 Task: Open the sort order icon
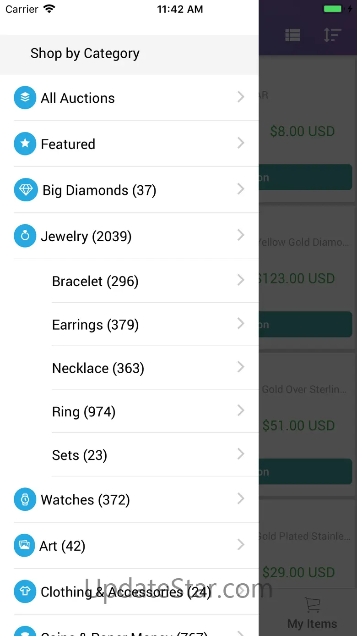click(332, 35)
